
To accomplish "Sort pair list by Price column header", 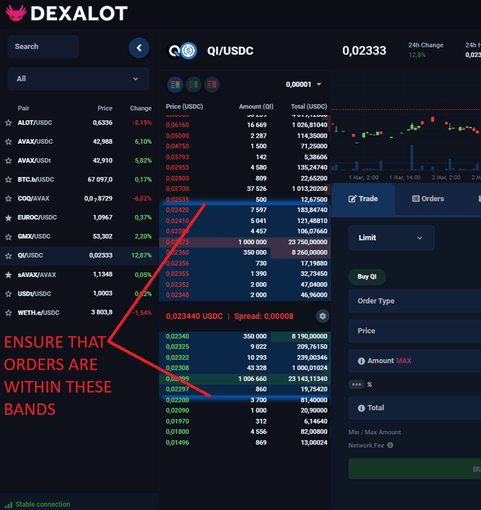I will tap(105, 108).
